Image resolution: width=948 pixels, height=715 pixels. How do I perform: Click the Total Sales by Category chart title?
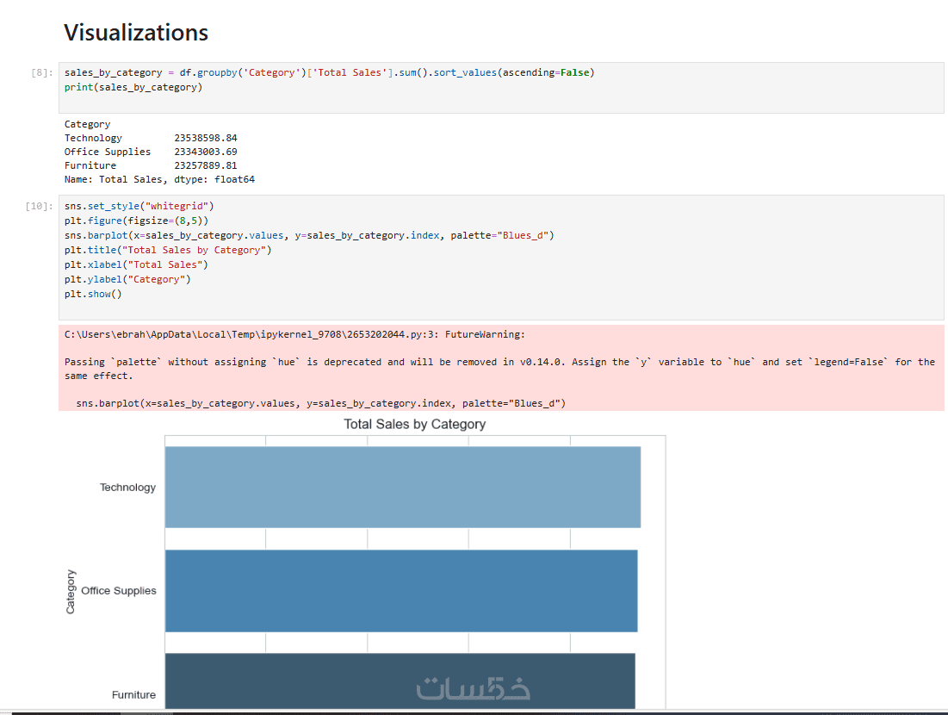click(414, 425)
